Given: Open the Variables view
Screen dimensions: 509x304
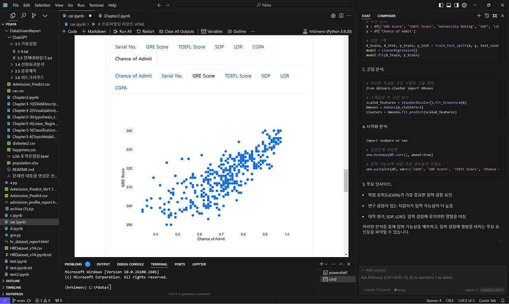Looking at the screenshot, I should click(x=212, y=31).
